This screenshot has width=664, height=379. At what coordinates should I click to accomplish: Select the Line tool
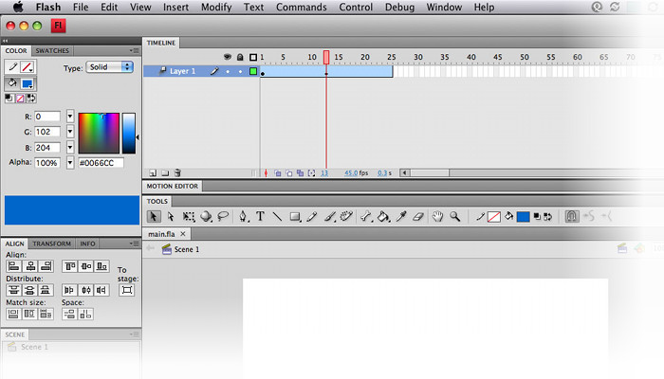tap(277, 217)
